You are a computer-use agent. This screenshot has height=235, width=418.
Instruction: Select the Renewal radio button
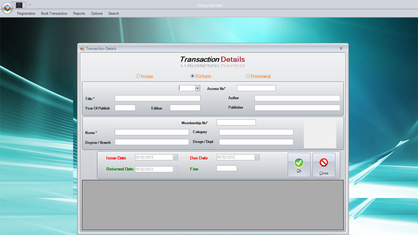248,76
